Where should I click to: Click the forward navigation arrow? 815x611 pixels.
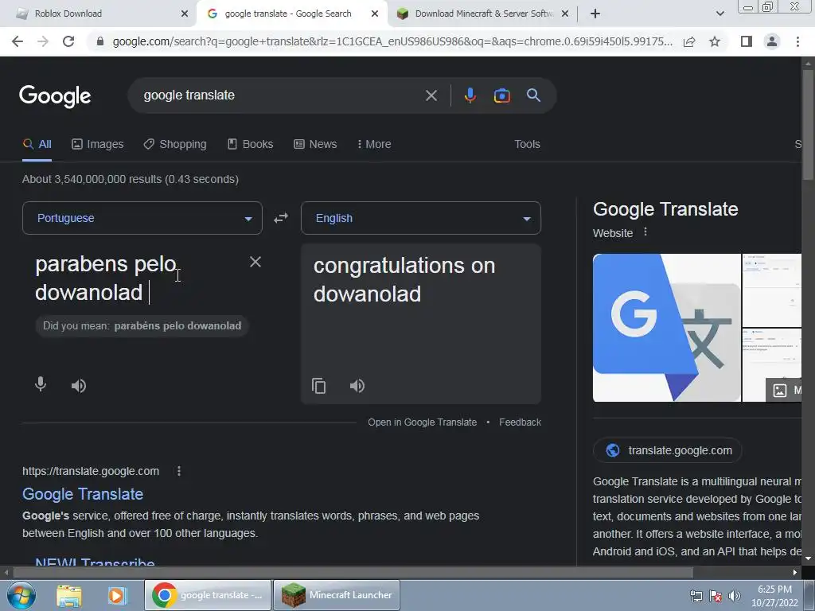click(x=43, y=41)
